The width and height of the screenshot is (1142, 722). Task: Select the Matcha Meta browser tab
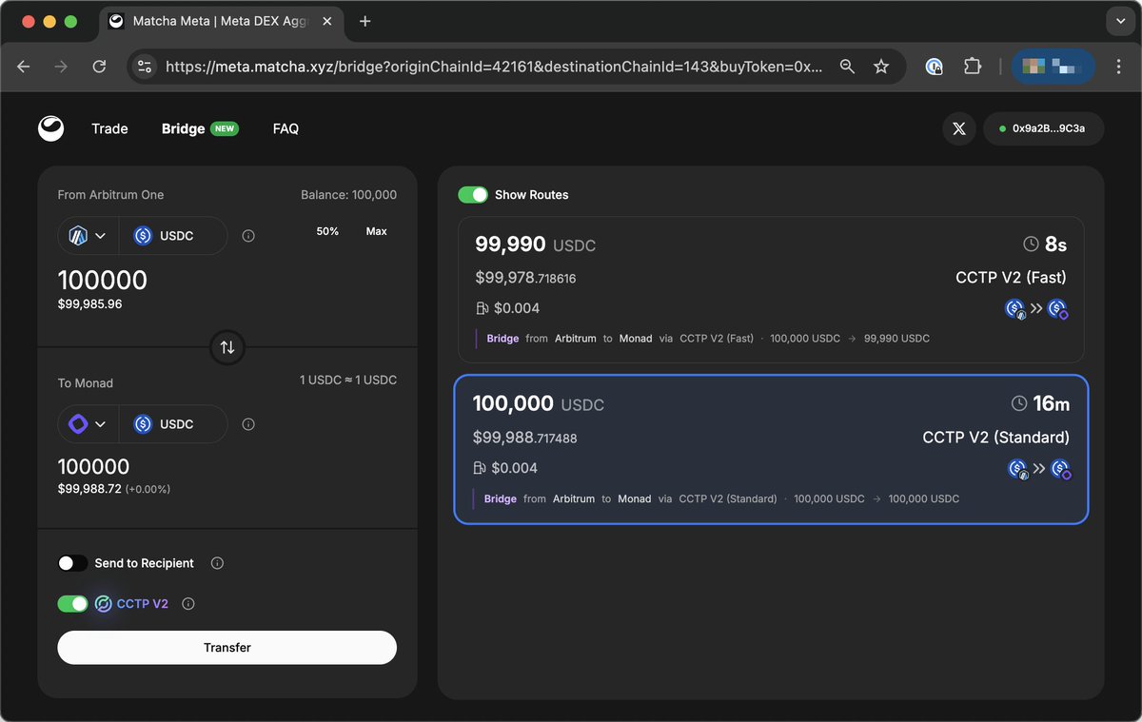(x=223, y=21)
